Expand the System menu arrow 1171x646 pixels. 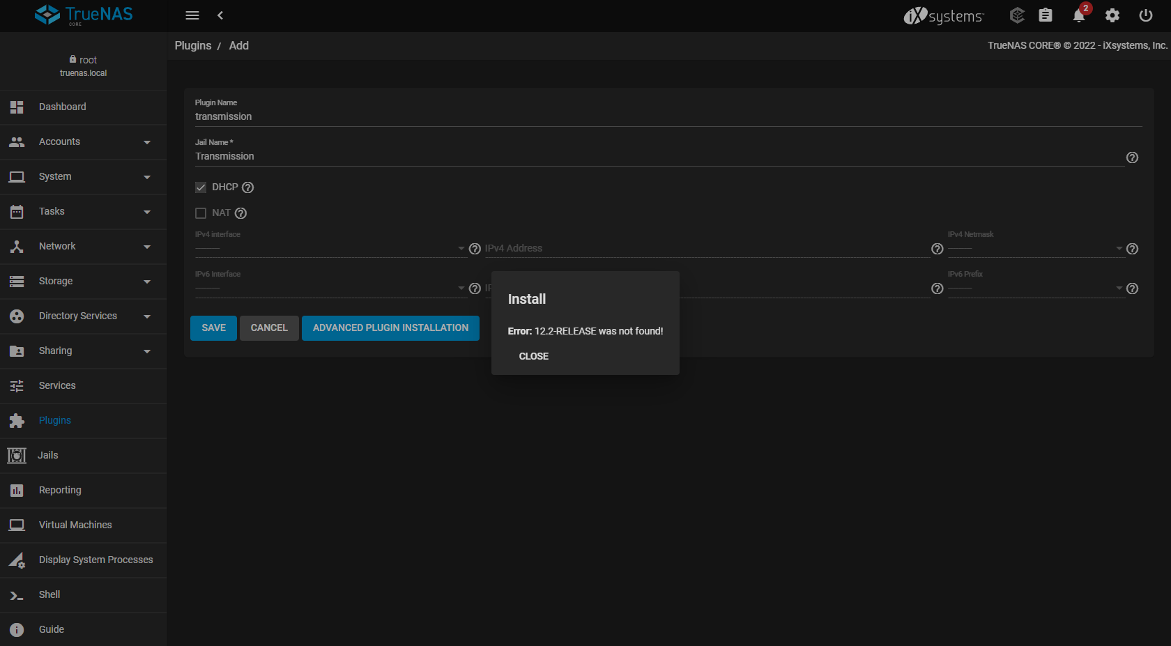click(x=147, y=177)
